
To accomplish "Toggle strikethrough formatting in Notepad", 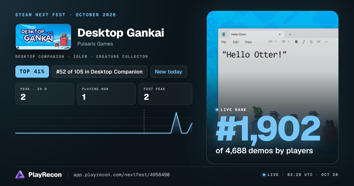I will tap(311, 42).
